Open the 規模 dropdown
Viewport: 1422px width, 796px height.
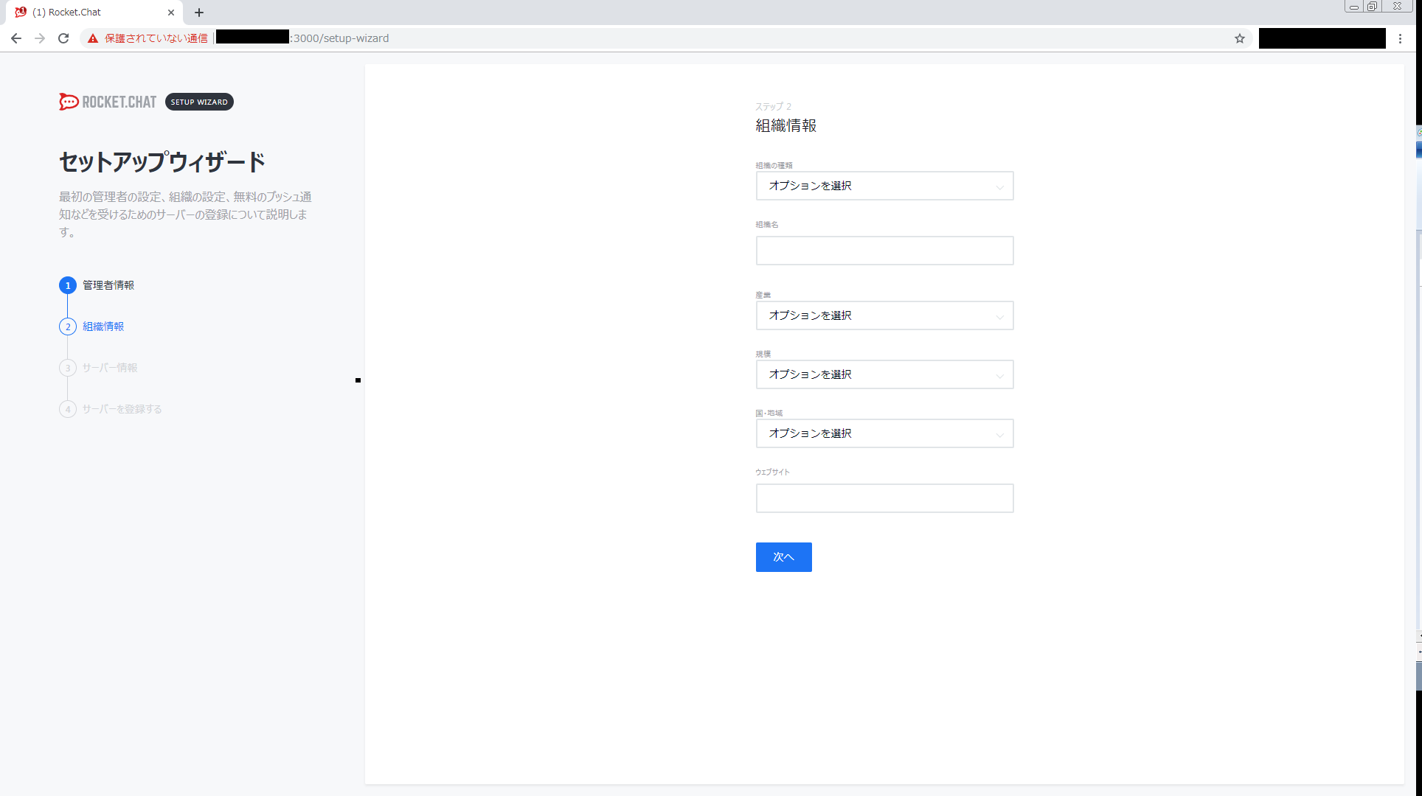[x=884, y=374]
